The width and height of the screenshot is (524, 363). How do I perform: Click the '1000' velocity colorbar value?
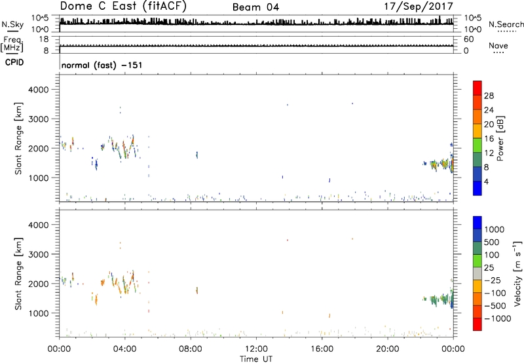(495, 229)
